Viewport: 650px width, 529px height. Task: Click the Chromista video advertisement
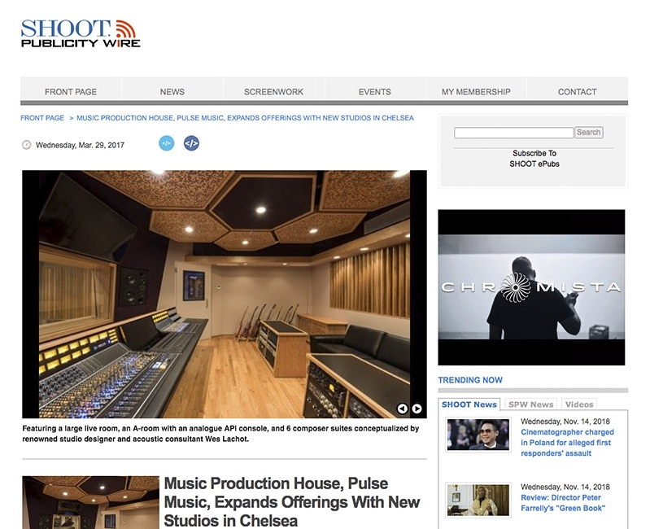[x=531, y=287]
